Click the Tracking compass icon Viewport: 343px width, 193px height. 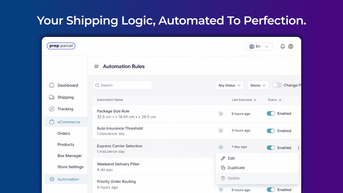[52, 109]
